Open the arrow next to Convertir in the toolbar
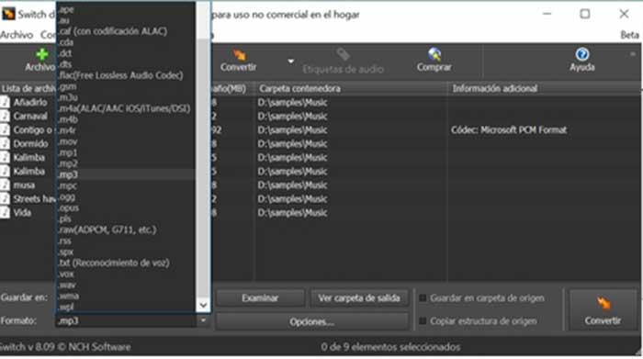Screen dimensions: 643x359 point(291,62)
